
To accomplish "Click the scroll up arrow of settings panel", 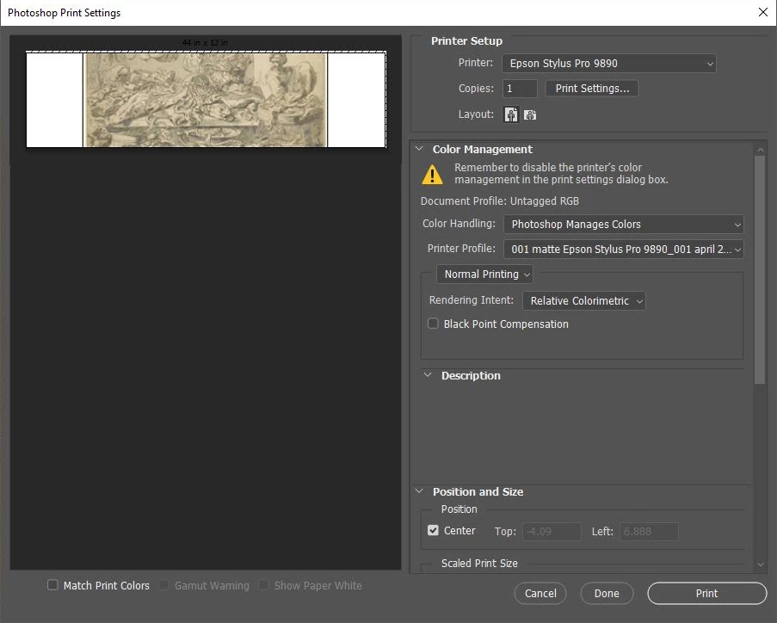I will pyautogui.click(x=760, y=149).
